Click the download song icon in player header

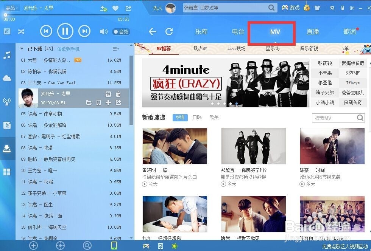[x=103, y=9]
